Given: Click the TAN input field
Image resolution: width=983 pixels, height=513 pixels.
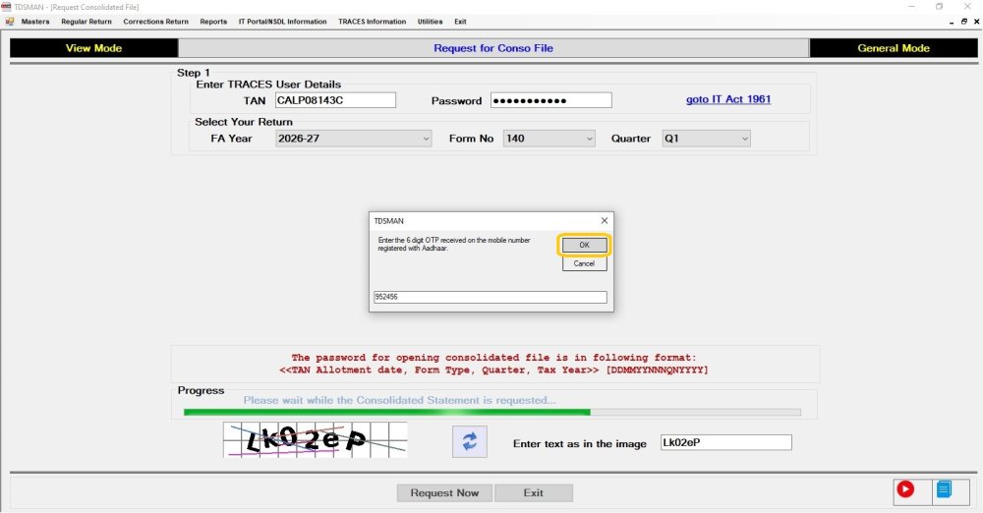Looking at the screenshot, I should point(335,100).
